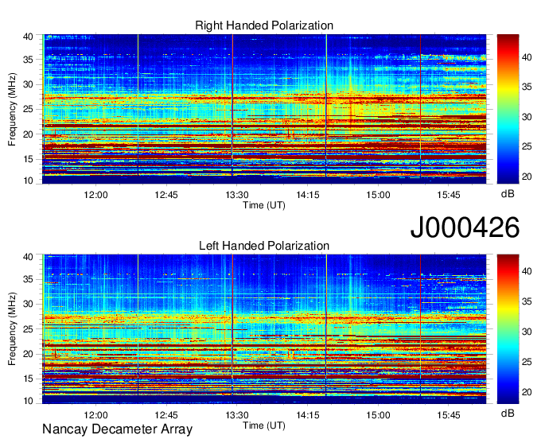
Task: Click the J000426 label
Action: pos(465,227)
